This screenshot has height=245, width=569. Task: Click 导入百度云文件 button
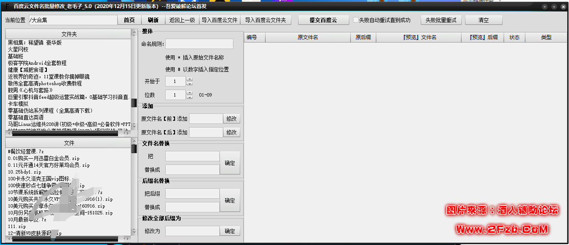[x=219, y=20]
